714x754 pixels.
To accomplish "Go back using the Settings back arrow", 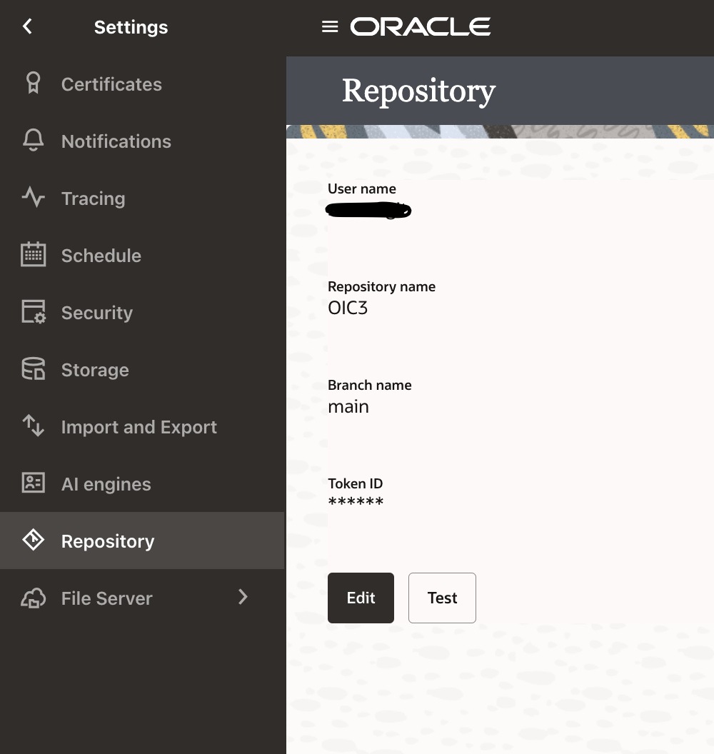I will (27, 26).
